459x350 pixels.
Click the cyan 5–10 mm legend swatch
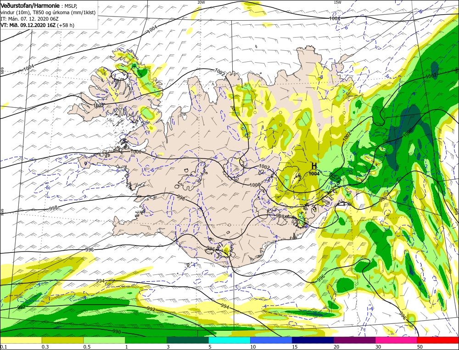point(229,340)
